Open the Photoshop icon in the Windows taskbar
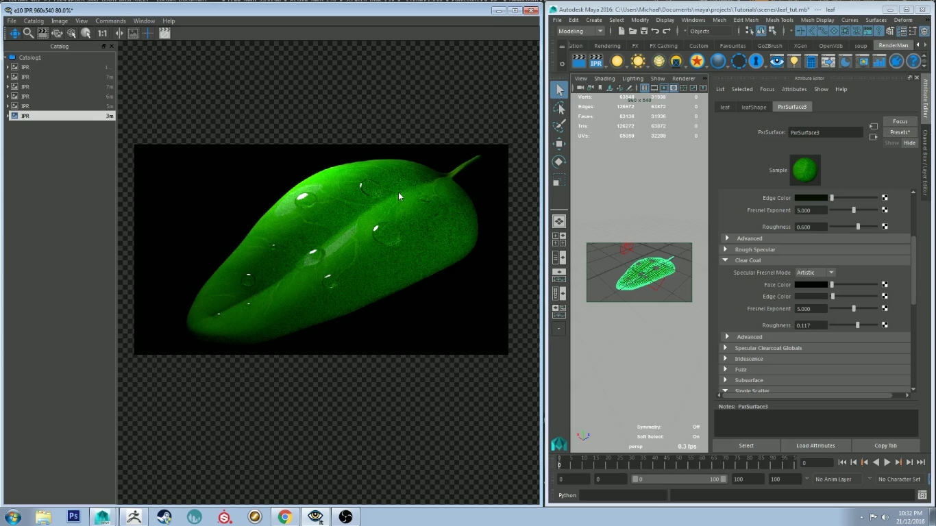Screen dimensions: 936x526 (x=73, y=516)
